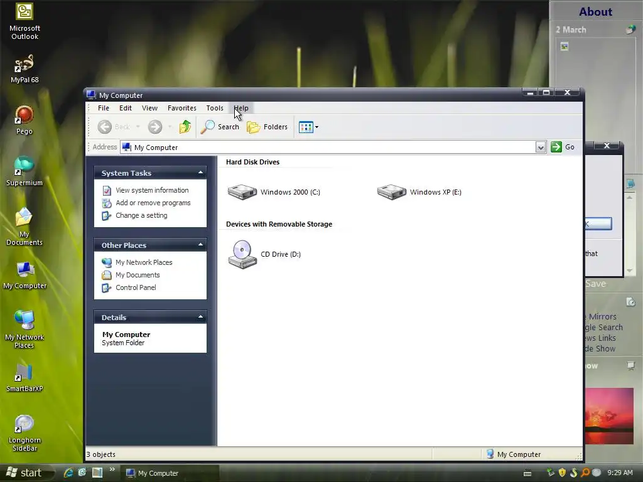Launch Internet Explorer from Quick Launch
Viewport: 643px width, 482px height.
pyautogui.click(x=68, y=473)
